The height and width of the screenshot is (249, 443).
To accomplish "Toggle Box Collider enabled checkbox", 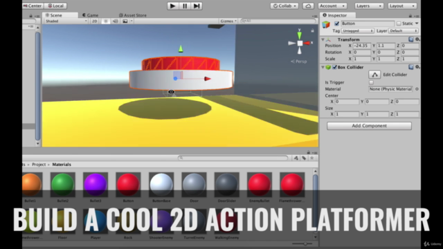I will point(334,67).
